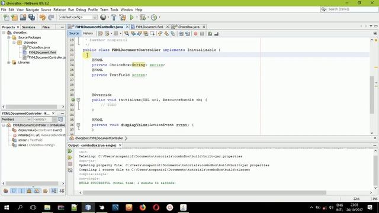379x213 pixels.
Task: Collapse the choiceBox project node
Action: [4, 33]
